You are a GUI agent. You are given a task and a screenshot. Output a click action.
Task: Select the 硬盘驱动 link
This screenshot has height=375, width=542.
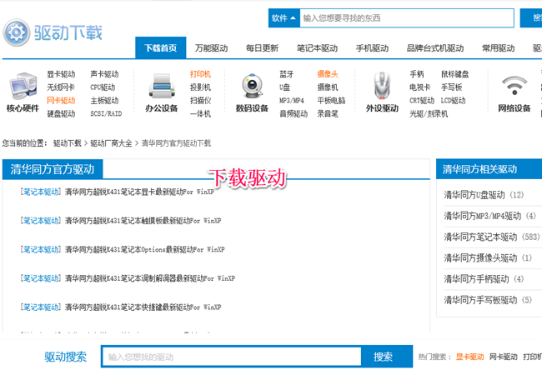click(61, 113)
